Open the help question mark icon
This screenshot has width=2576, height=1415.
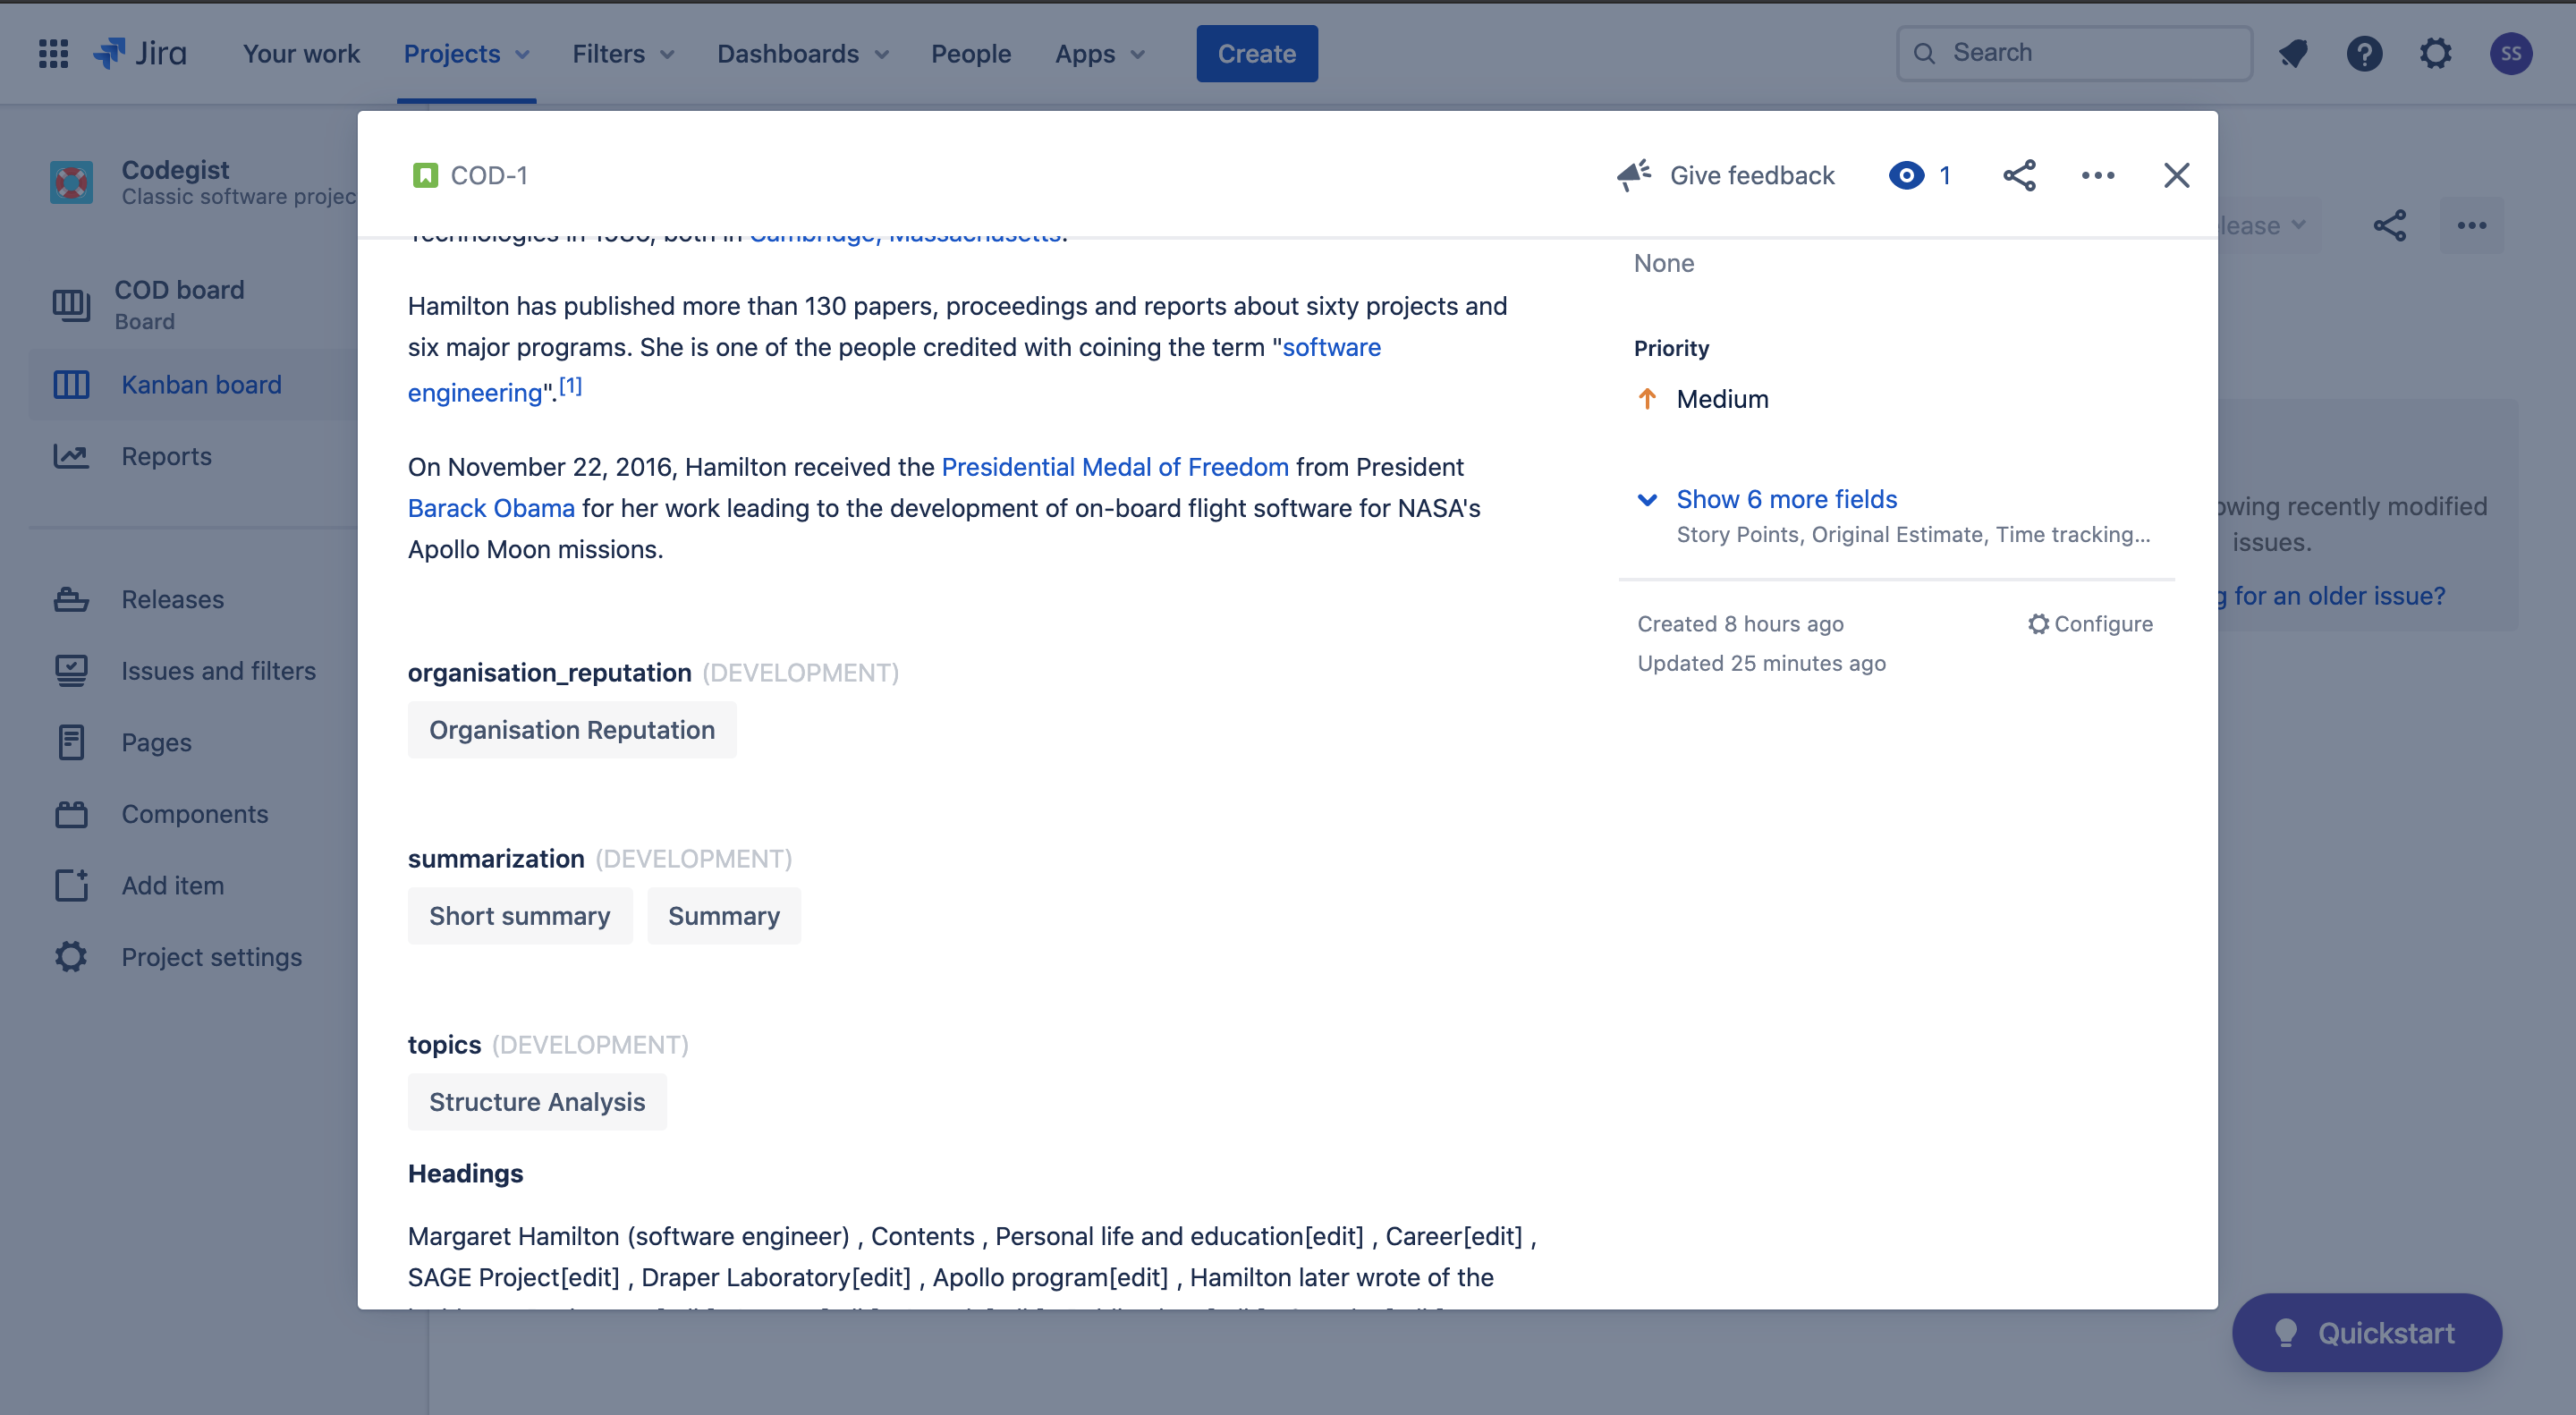2364,53
